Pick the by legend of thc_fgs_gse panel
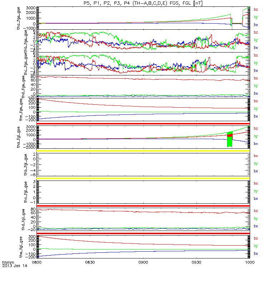Screen dimensions: 268x286 pyautogui.click(x=256, y=63)
